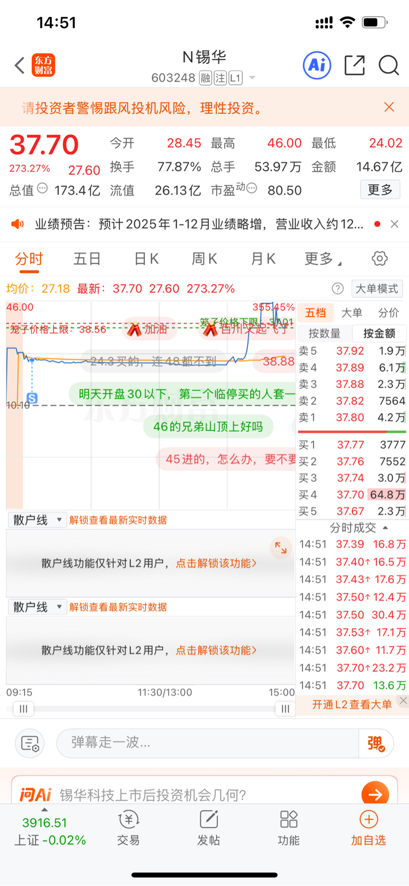The height and width of the screenshot is (886, 409).
Task: Toggle the 弹 danmaku switch
Action: [x=376, y=743]
